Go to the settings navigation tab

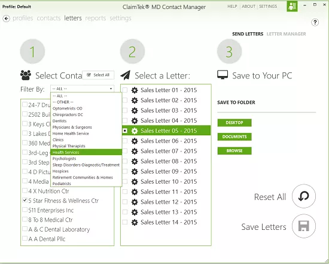pos(120,19)
